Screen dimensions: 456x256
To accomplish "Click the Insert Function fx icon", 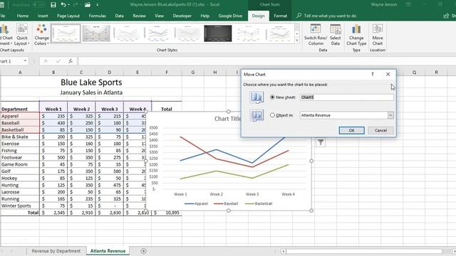I will [x=71, y=61].
